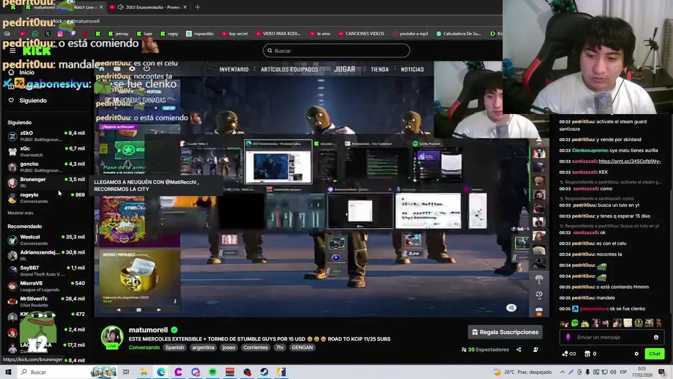Click matumorell streamer avatar with LIVE badge
This screenshot has width=673, height=379.
(112, 337)
